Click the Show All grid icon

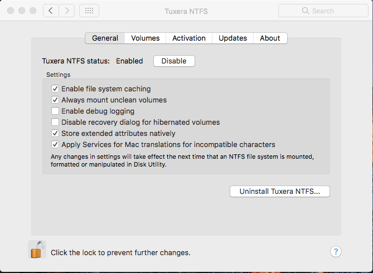pyautogui.click(x=89, y=11)
